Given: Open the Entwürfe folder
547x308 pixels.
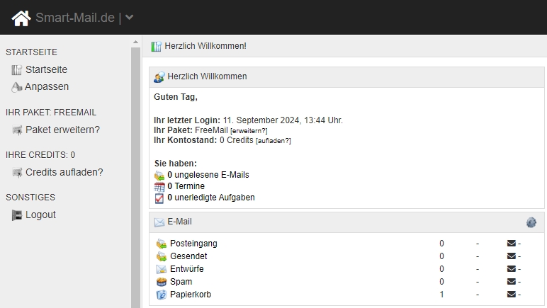Looking at the screenshot, I should point(186,268).
